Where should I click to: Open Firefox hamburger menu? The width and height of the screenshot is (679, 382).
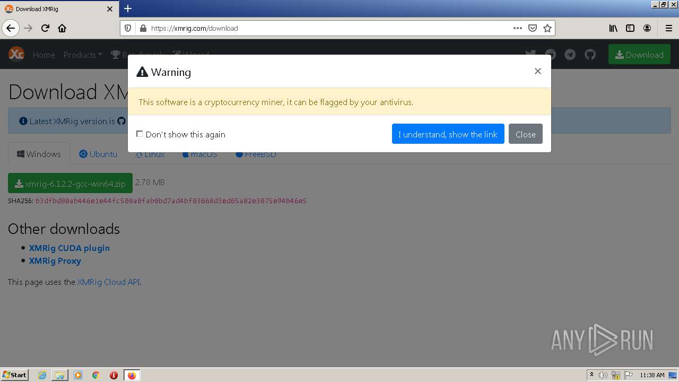(668, 28)
